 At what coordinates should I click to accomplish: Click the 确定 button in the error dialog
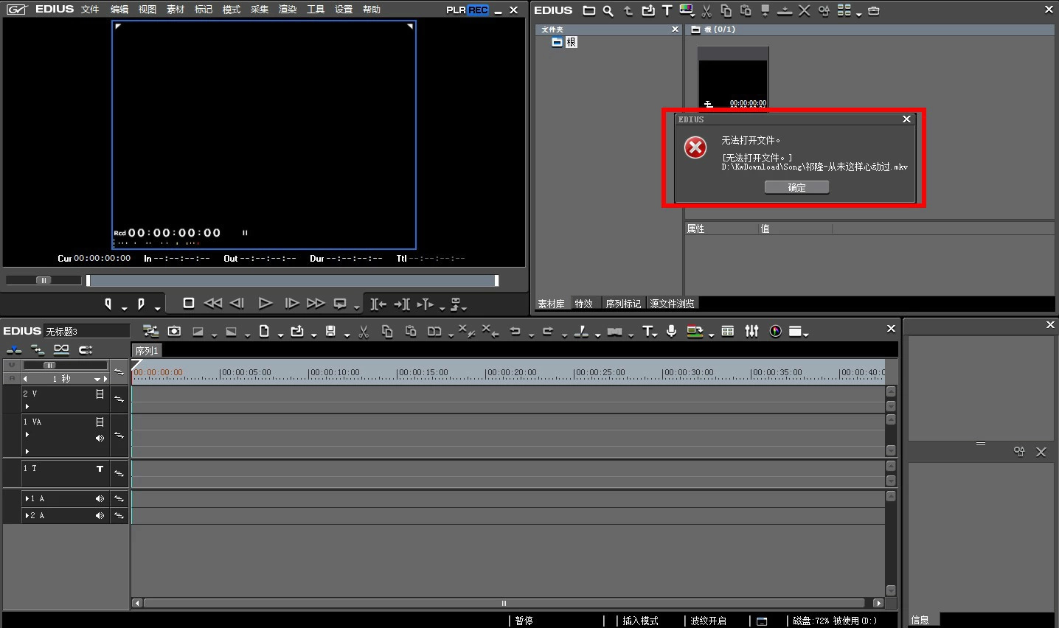pos(796,187)
